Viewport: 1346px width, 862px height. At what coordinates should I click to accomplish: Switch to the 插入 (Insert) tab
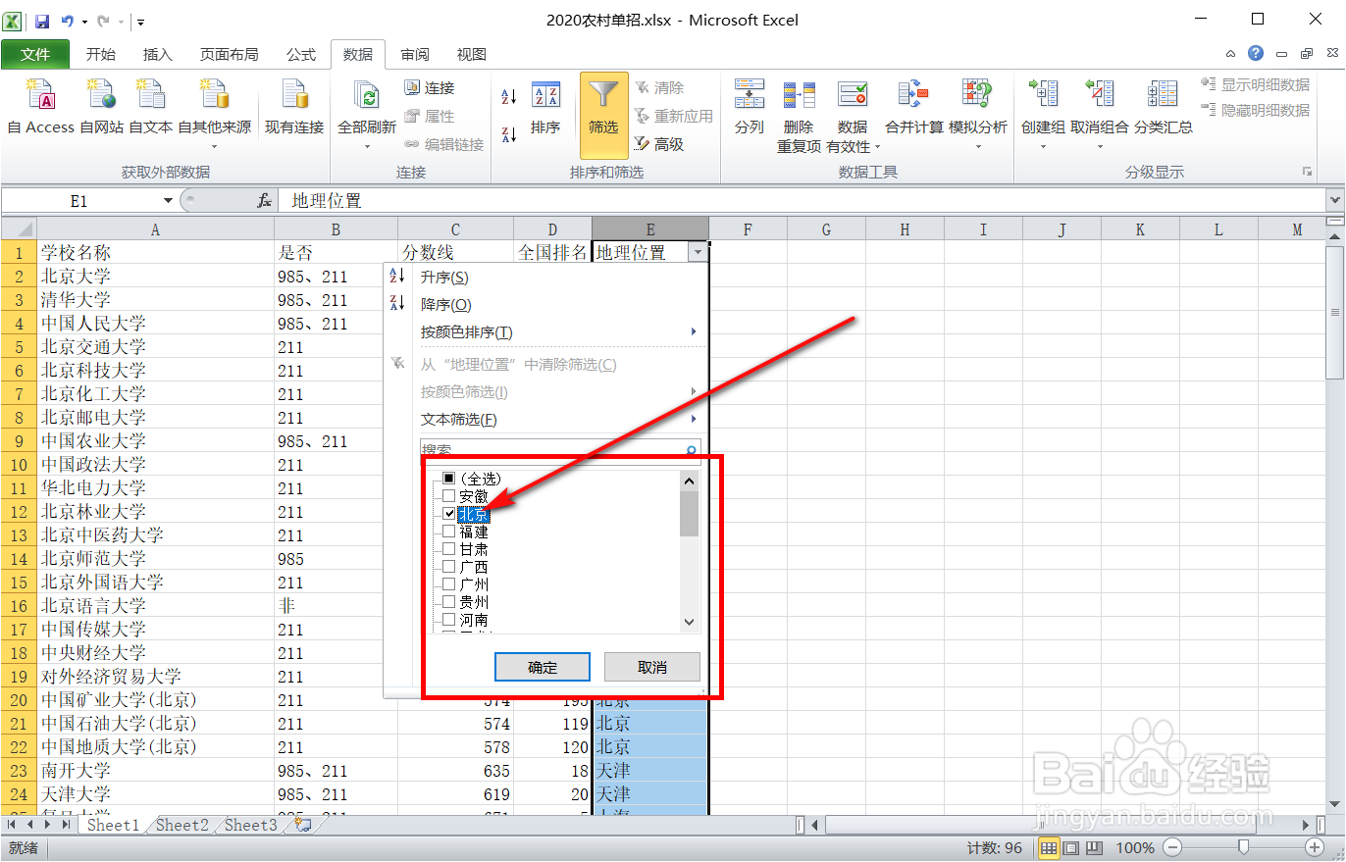point(157,55)
